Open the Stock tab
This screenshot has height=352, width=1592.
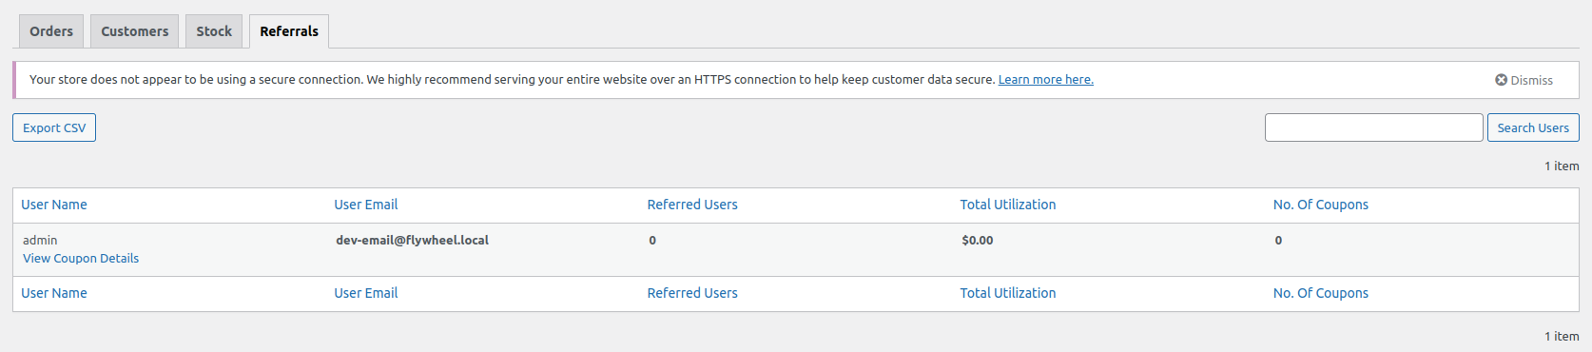click(x=214, y=31)
